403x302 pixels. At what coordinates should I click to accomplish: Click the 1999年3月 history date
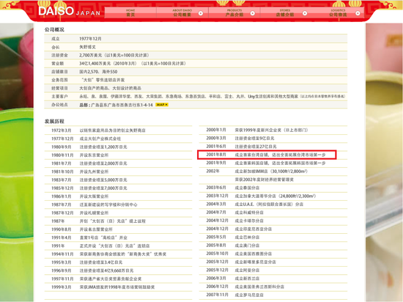pos(61,287)
